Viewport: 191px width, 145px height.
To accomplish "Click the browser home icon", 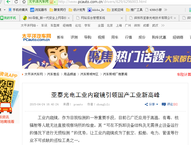I will click(x=24, y=2).
